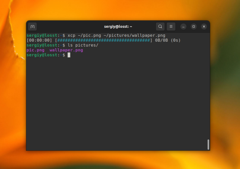Minimize the terminal window
Image resolution: width=240 pixels, height=169 pixels.
(183, 27)
